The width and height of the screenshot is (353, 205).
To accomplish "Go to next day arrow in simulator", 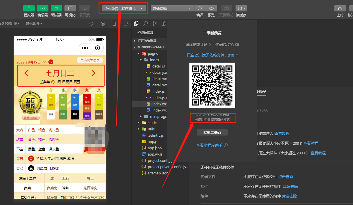I will tap(93, 73).
